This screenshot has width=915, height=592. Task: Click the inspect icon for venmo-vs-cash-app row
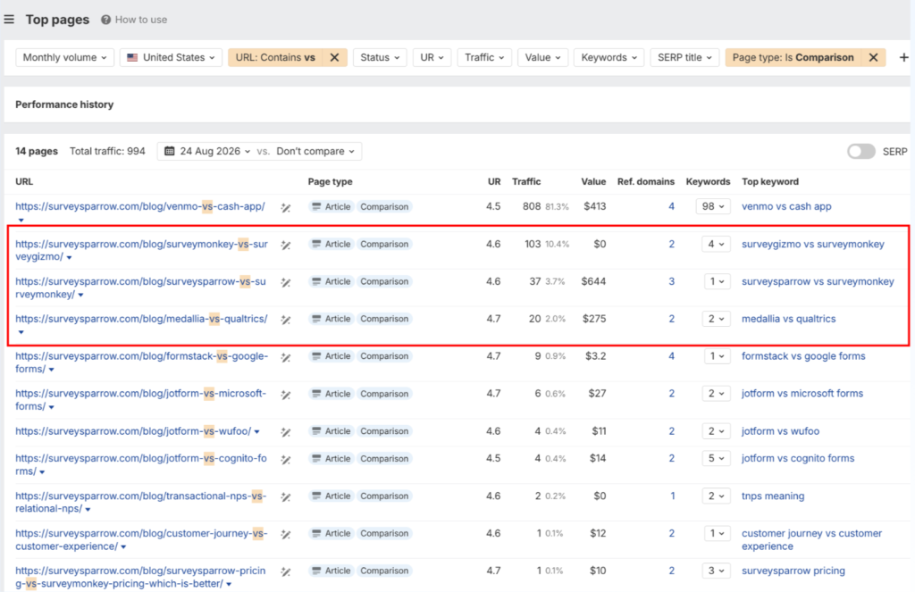[x=285, y=207]
